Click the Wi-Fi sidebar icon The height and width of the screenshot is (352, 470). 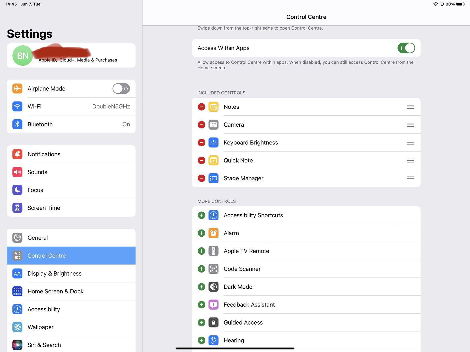17,107
